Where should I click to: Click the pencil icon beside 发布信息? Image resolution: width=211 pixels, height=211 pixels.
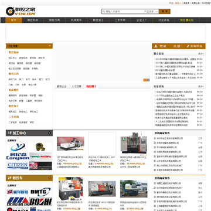(188, 46)
